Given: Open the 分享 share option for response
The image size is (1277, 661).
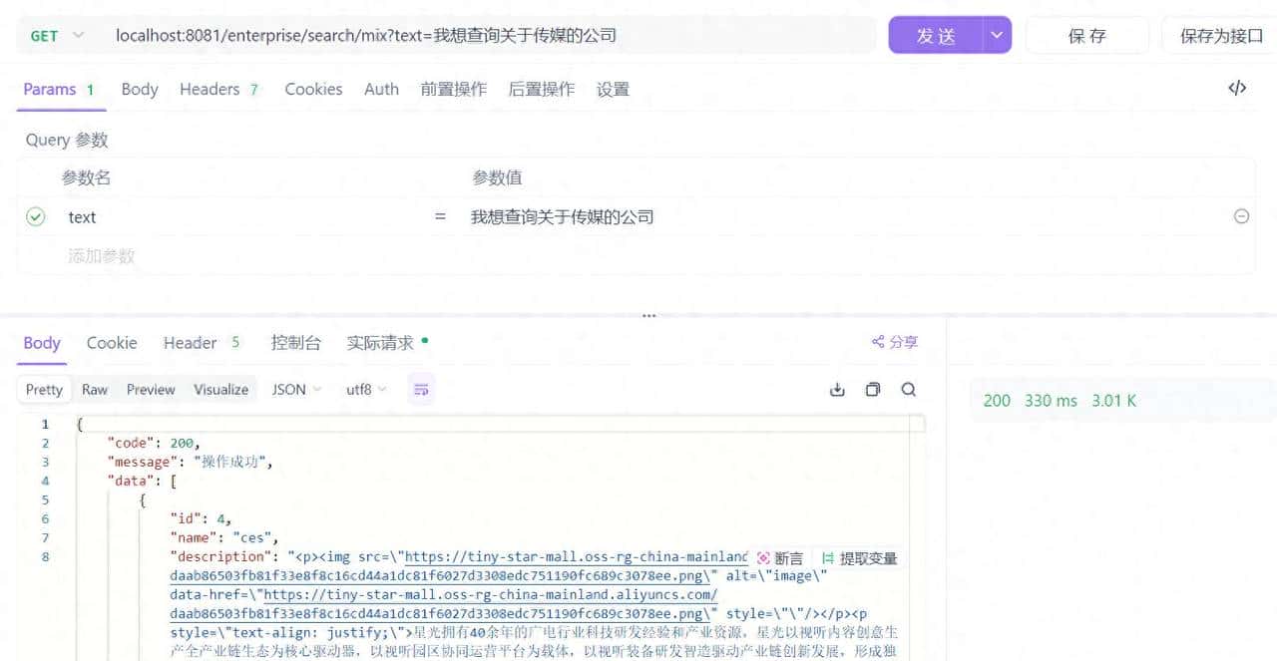Looking at the screenshot, I should pos(894,341).
